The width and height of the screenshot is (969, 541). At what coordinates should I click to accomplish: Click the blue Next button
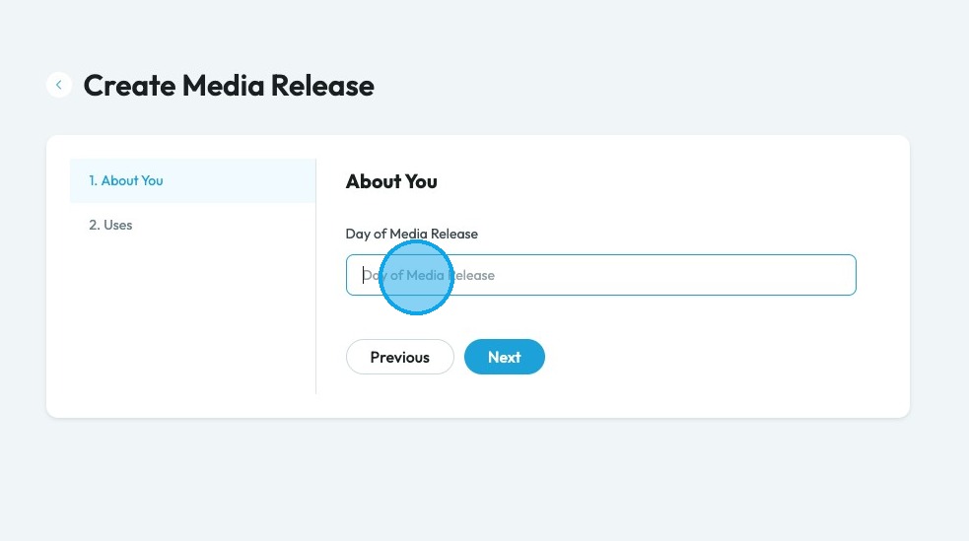[x=504, y=357]
